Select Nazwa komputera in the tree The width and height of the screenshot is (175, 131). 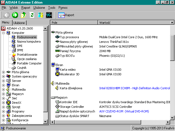pyautogui.click(x=29, y=41)
